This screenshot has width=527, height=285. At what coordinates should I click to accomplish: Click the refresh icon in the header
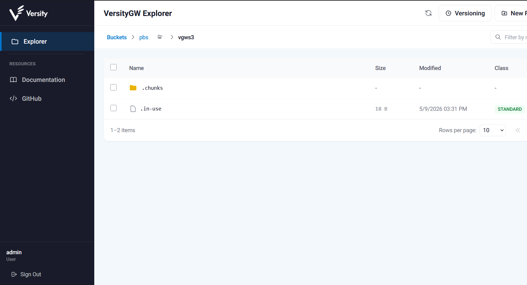click(x=428, y=13)
